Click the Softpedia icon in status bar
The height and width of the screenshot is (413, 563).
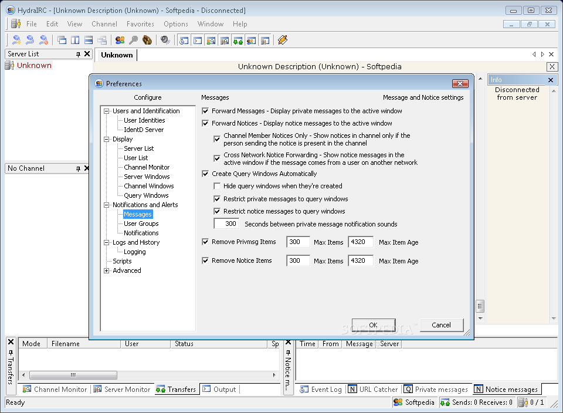398,402
